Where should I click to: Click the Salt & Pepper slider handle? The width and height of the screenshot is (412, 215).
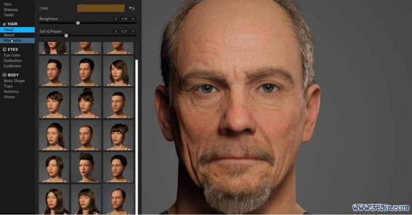click(x=66, y=36)
